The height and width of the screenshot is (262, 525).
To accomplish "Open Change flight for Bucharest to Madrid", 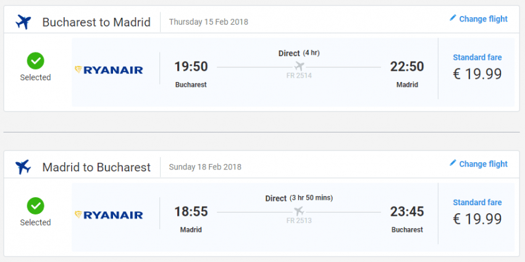I will pyautogui.click(x=482, y=19).
